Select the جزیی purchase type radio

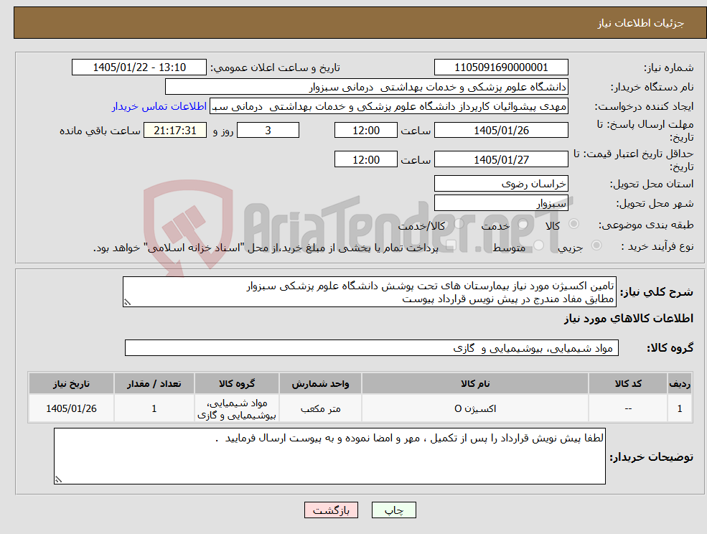(x=596, y=245)
